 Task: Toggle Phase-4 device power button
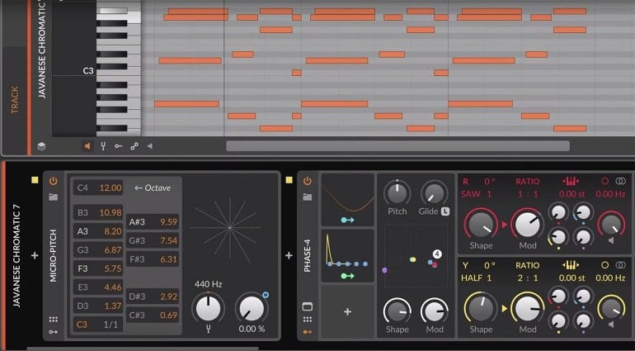click(307, 180)
